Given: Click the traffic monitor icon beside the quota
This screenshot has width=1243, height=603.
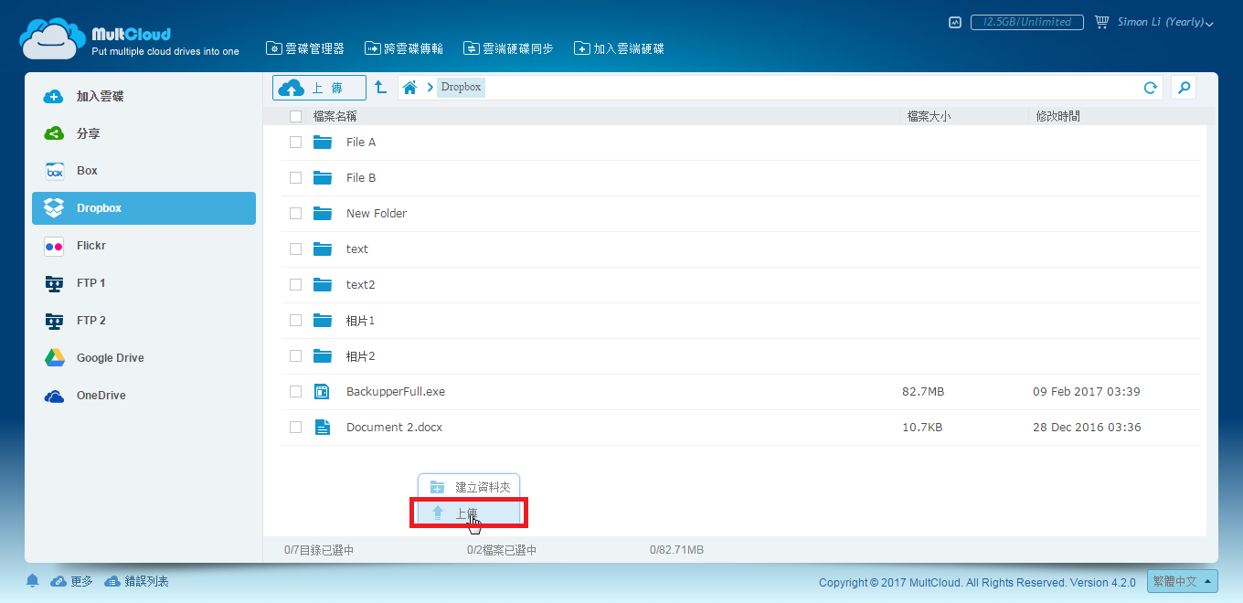Looking at the screenshot, I should click(x=955, y=22).
